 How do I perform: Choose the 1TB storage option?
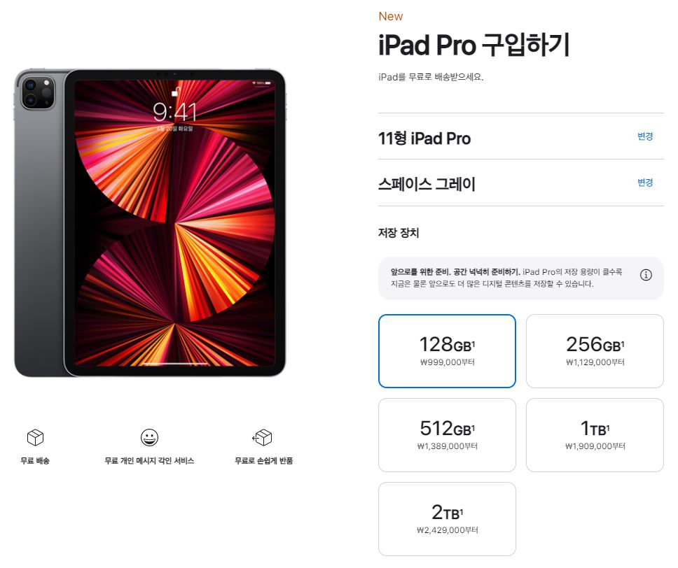[x=595, y=435]
